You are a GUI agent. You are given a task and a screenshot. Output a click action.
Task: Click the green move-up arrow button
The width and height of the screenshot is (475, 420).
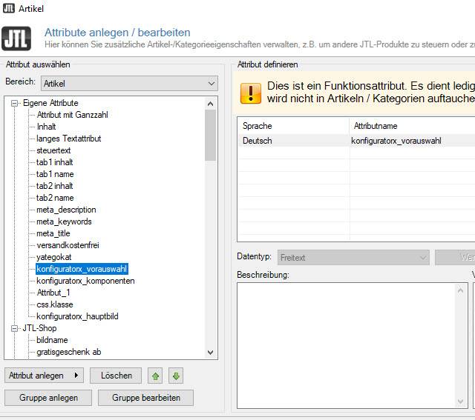(x=155, y=376)
